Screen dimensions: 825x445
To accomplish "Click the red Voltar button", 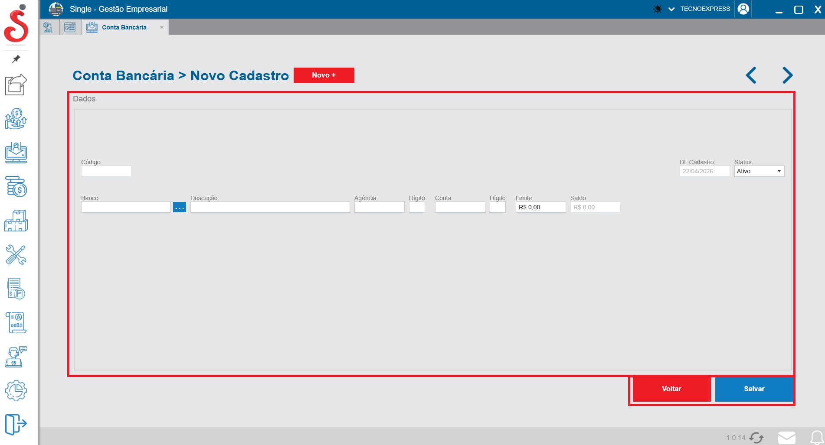I will pyautogui.click(x=671, y=389).
